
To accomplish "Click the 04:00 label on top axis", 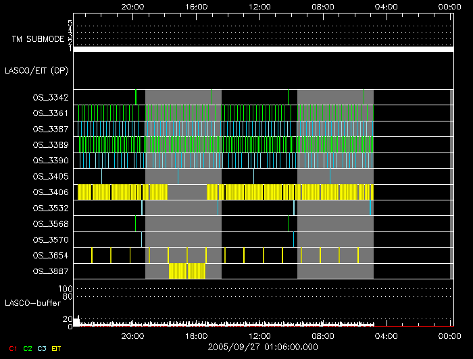I will point(386,7).
